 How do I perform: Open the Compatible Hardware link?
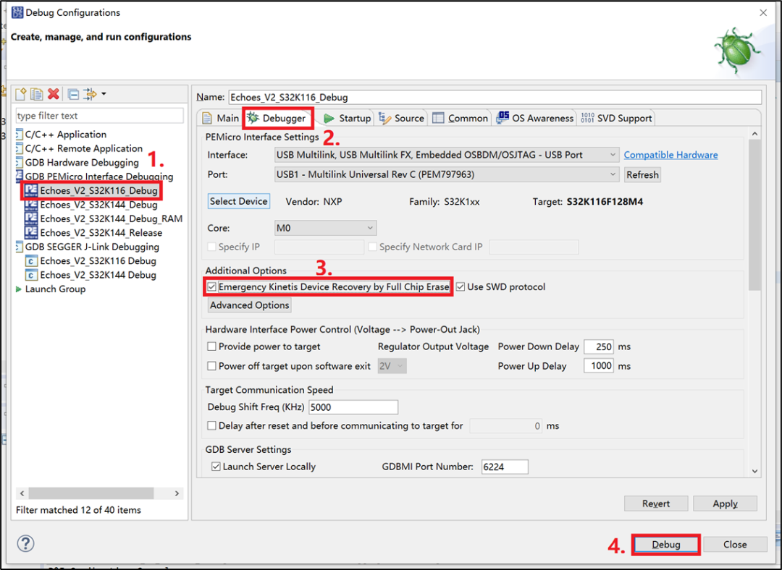[x=670, y=155]
